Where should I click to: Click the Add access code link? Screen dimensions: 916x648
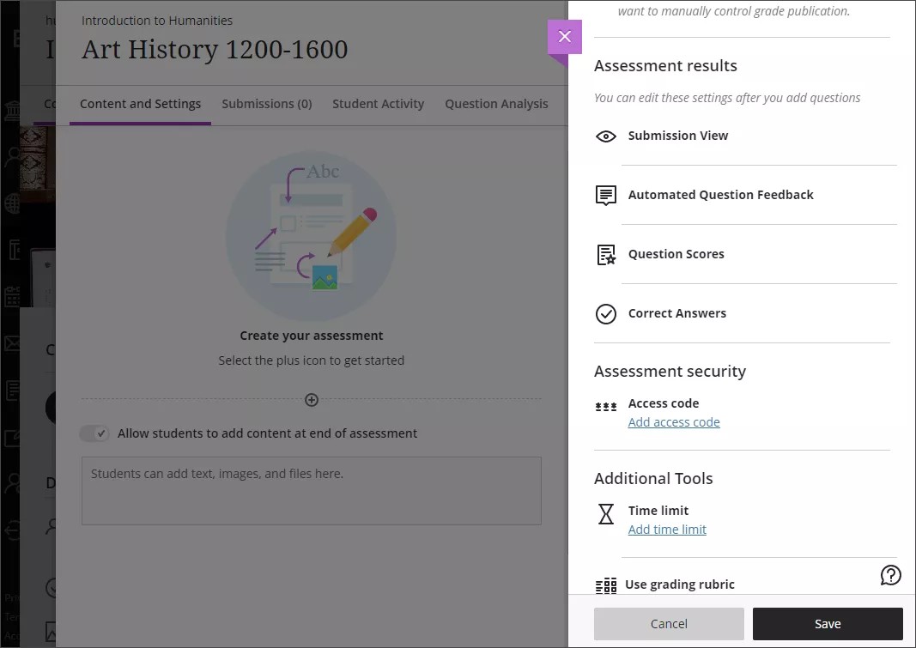[674, 421]
